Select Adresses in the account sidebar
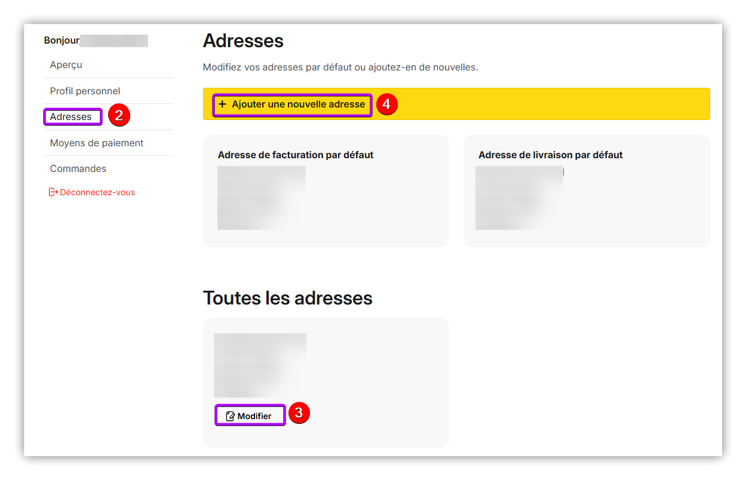 (x=71, y=117)
